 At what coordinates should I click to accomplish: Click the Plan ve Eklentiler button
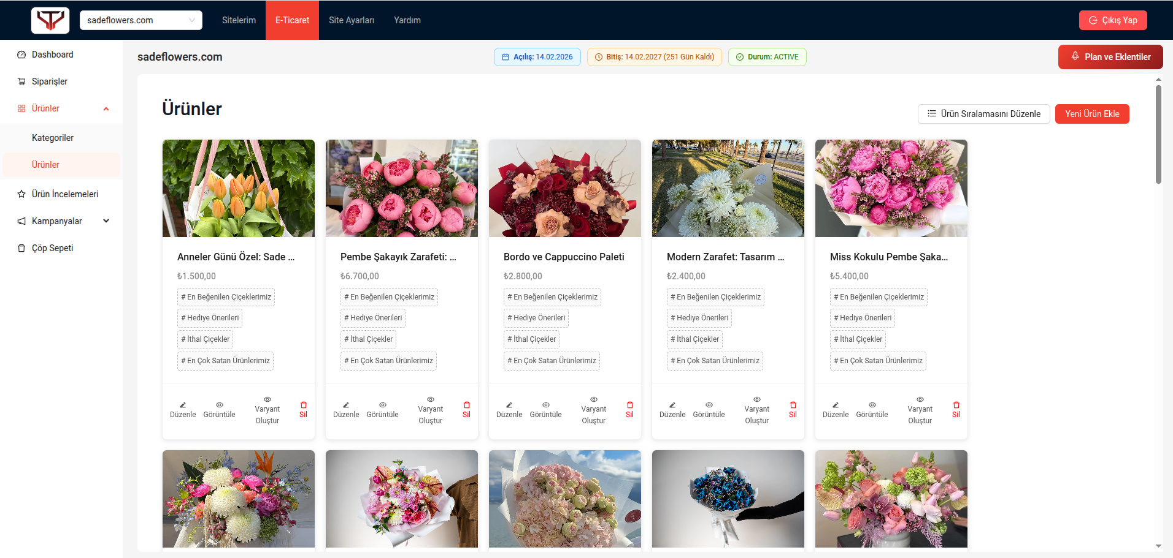pyautogui.click(x=1110, y=57)
